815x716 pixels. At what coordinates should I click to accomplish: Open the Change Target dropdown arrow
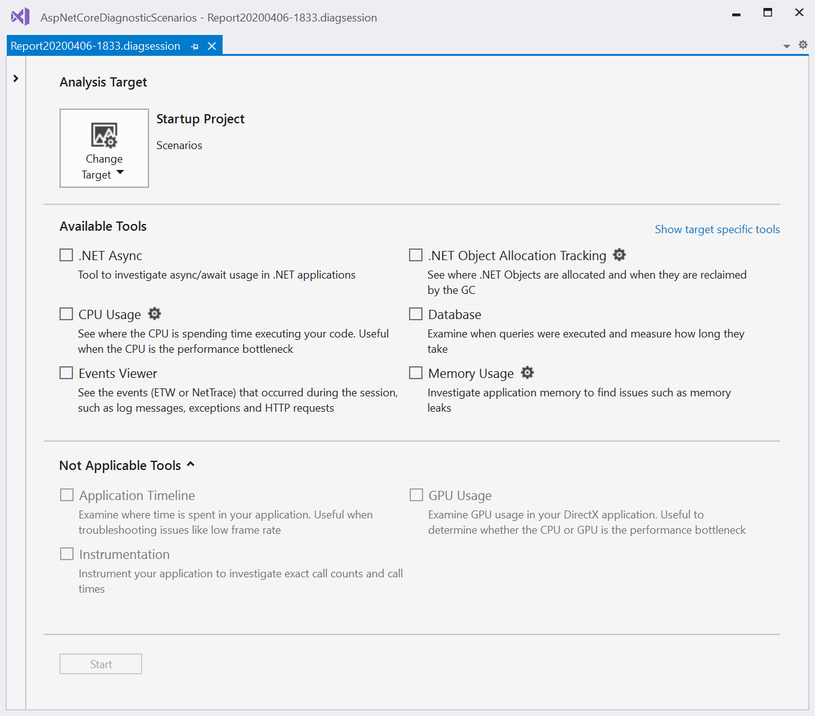click(120, 172)
